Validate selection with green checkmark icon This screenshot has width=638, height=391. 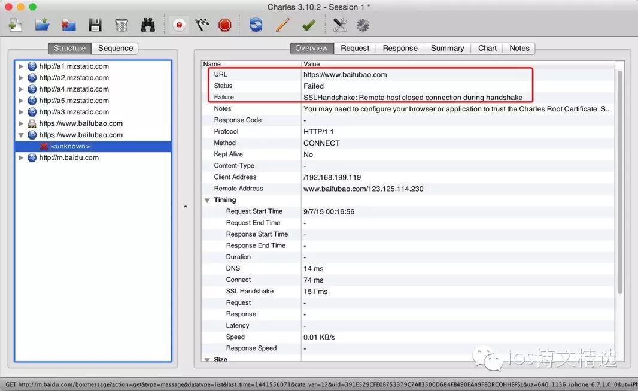[x=309, y=25]
